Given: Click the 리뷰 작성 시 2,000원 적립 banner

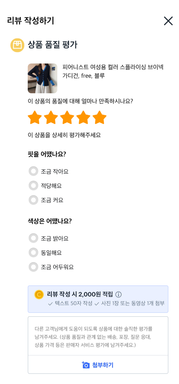Looking at the screenshot, I should tap(98, 299).
